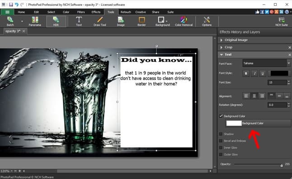292x179 pixels.
Task: Switch to the Effects tab
Action: [x=96, y=12]
